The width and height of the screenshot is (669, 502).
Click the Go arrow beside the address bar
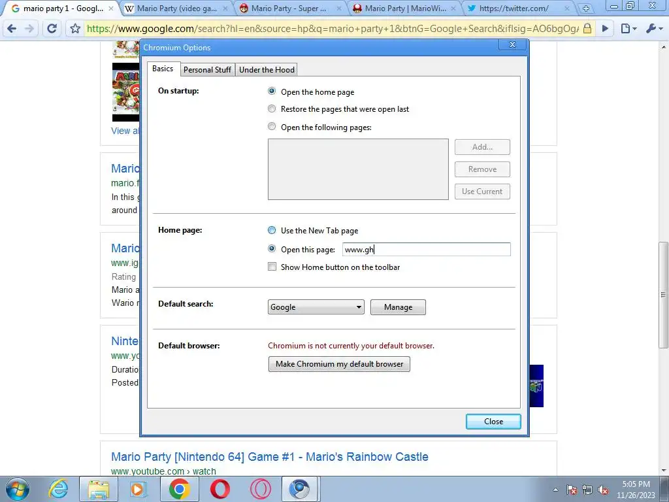coord(605,29)
